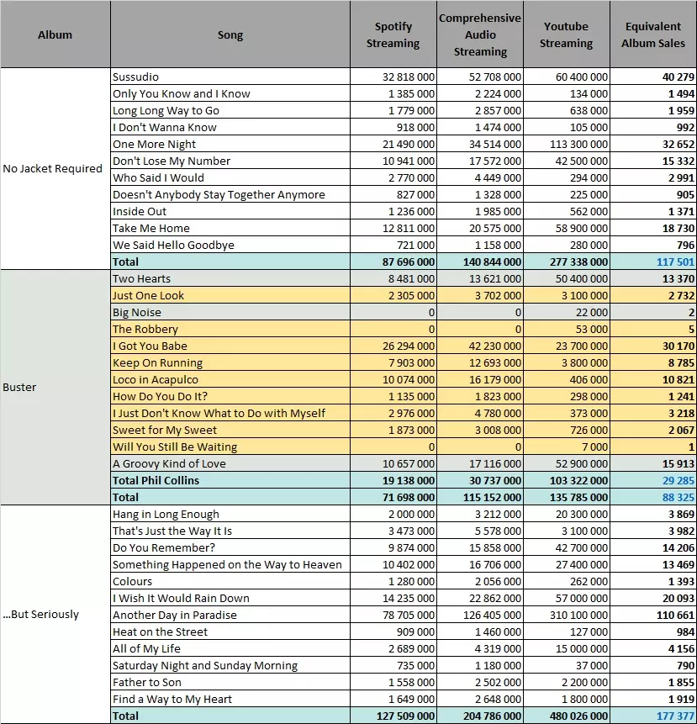The height and width of the screenshot is (724, 697).
Task: Select the Big Noise song cell
Action: tap(230, 313)
